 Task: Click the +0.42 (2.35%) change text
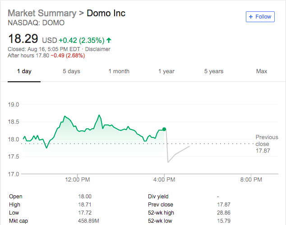pos(82,40)
